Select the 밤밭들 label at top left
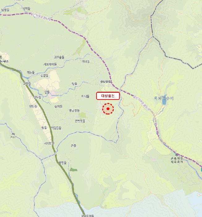The height and width of the screenshot is (217, 202). pos(5,10)
